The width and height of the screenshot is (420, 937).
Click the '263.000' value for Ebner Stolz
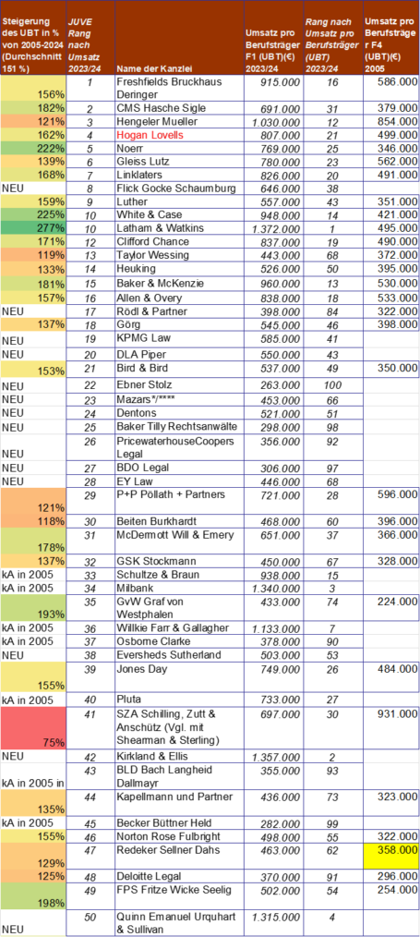(x=274, y=384)
